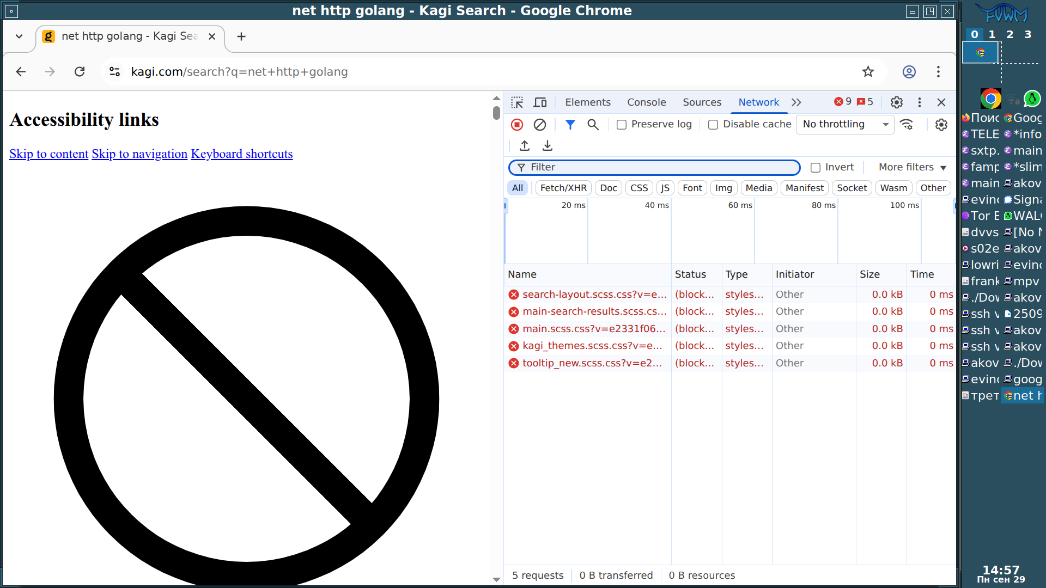This screenshot has width=1046, height=588.
Task: Tick the Invert filter checkbox
Action: point(815,168)
